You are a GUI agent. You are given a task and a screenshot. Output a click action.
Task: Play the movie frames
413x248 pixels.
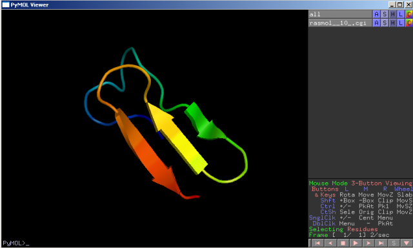coord(356,243)
